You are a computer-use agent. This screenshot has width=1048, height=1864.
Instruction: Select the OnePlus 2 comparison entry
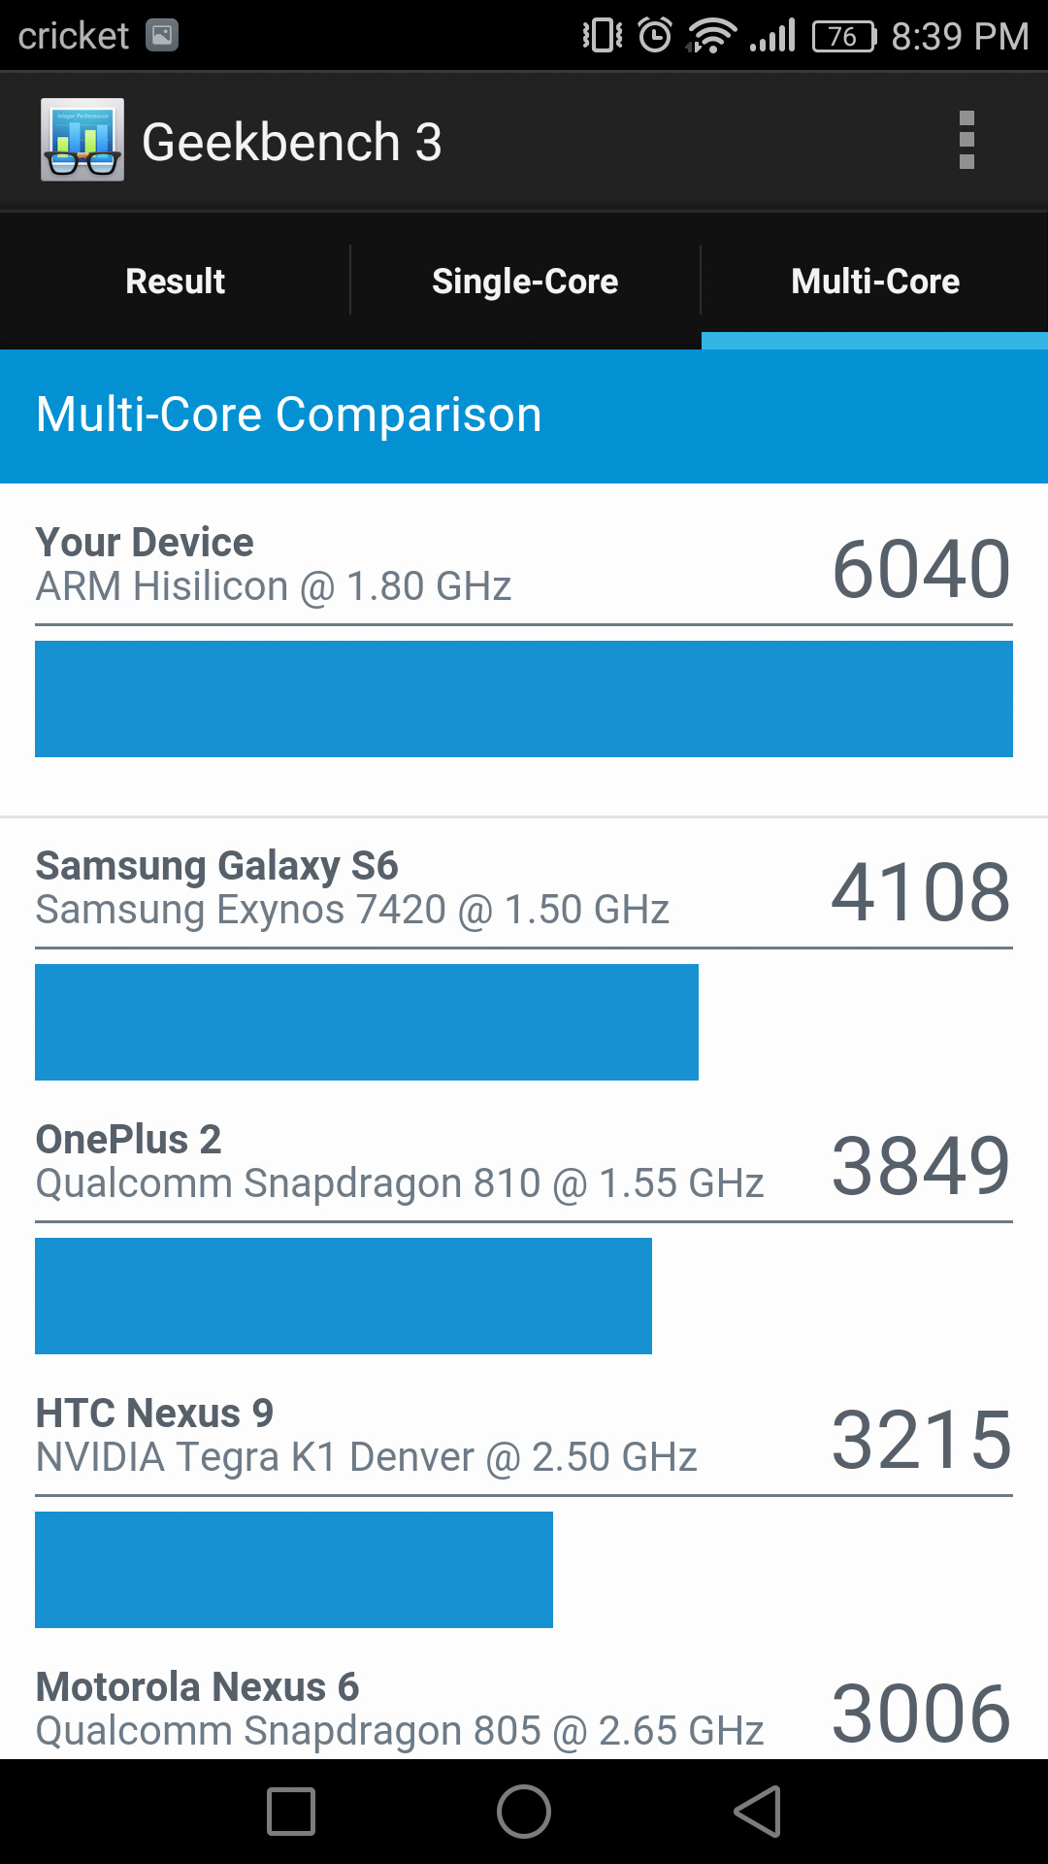(x=398, y=1161)
